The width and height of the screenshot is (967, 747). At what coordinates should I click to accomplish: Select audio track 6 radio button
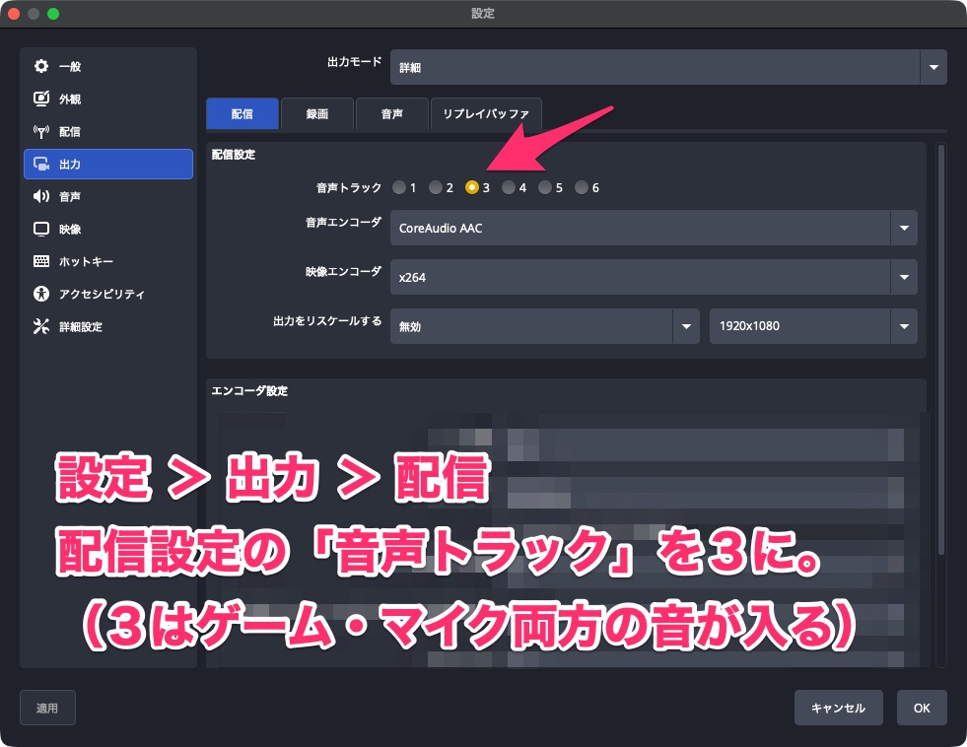tap(582, 187)
